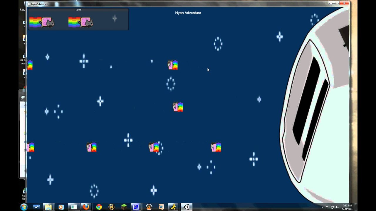This screenshot has height=211, width=376.
Task: Open Firefox from the taskbar
Action: (x=86, y=207)
